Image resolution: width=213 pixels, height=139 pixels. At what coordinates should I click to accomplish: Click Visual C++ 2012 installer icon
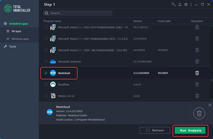53,39
